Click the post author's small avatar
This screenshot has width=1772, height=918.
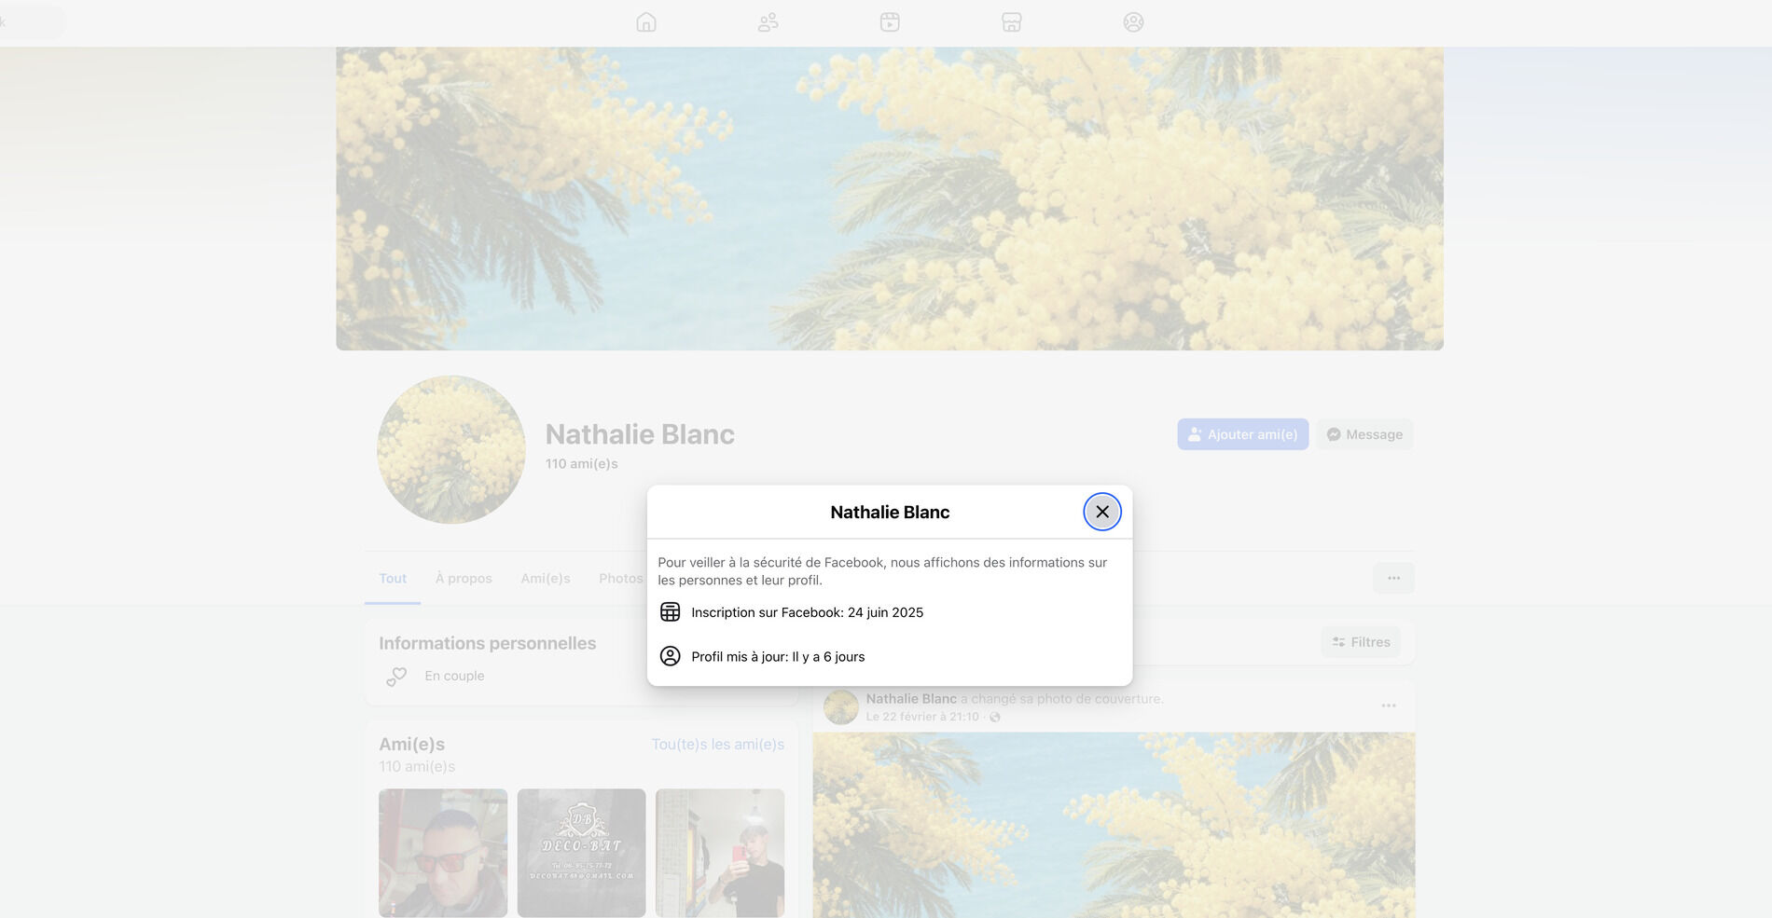[841, 707]
